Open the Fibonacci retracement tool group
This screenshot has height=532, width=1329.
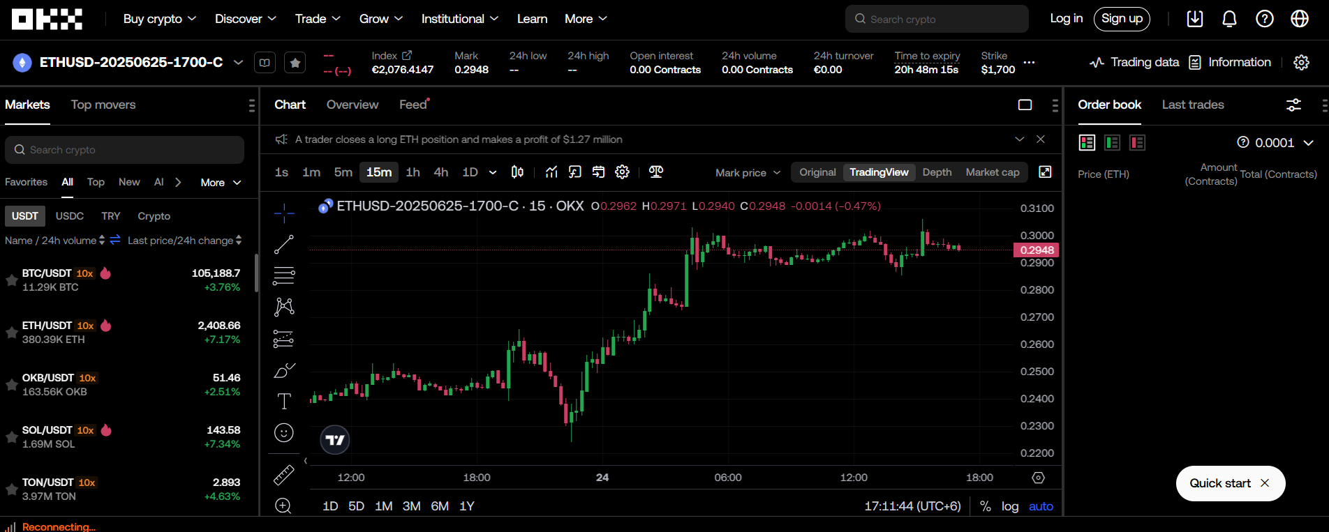(x=284, y=275)
